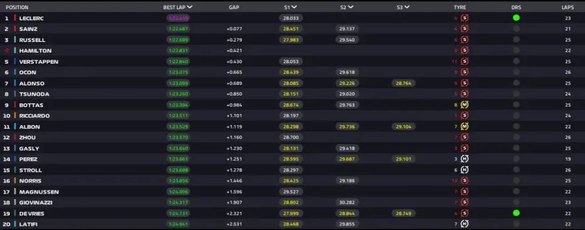
Task: Click Albon's medium tyre icon
Action: 464,126
